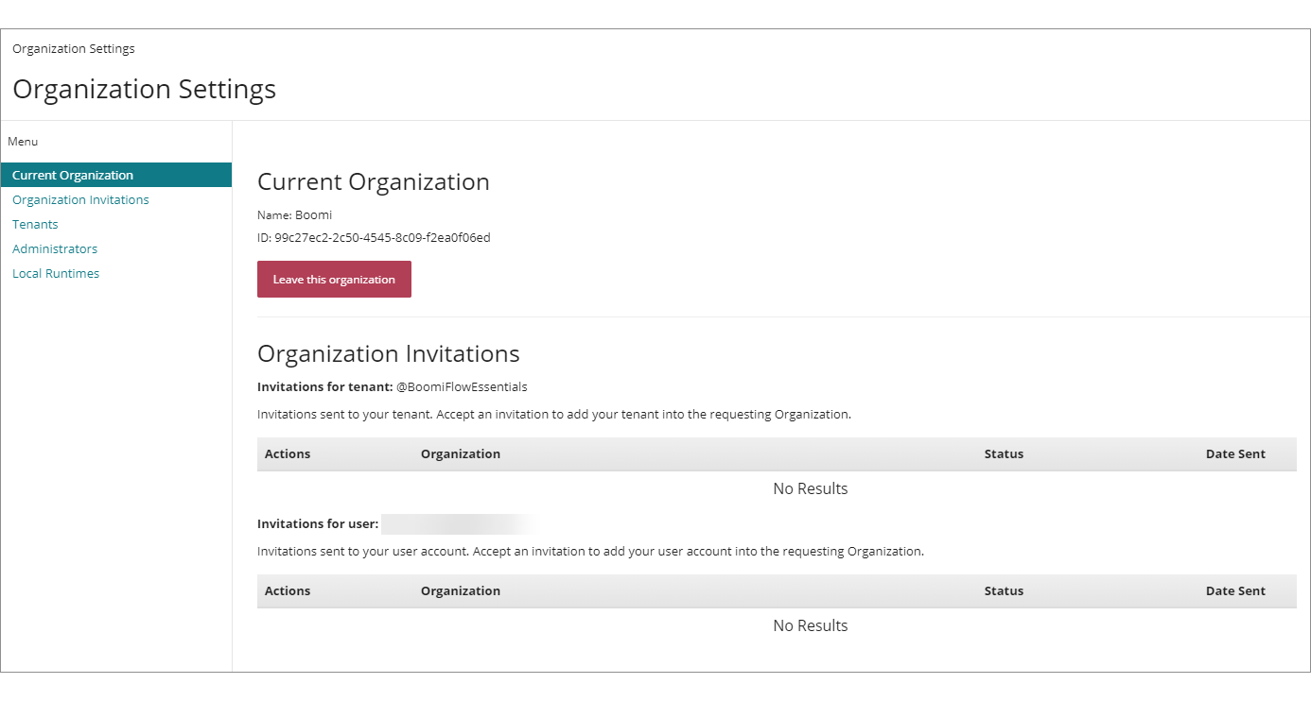The width and height of the screenshot is (1311, 701).
Task: Navigate to the Tenants section
Action: pyautogui.click(x=35, y=224)
